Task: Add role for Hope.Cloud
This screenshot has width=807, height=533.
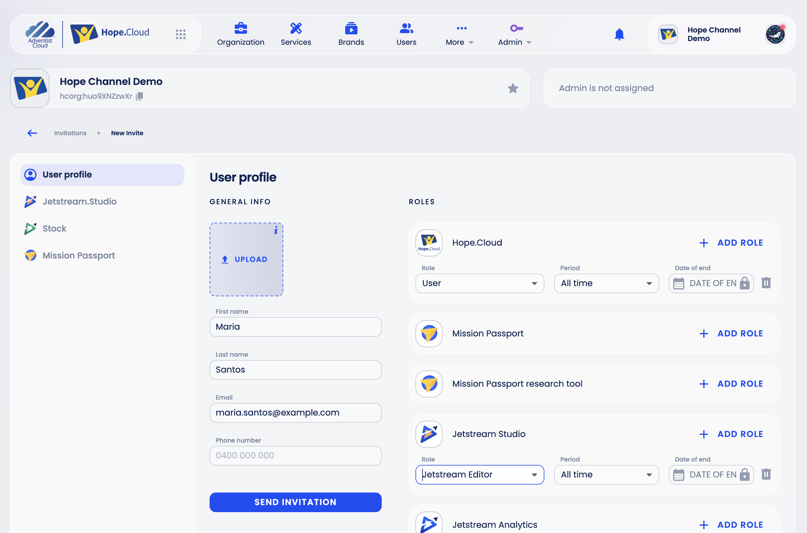Action: click(731, 243)
